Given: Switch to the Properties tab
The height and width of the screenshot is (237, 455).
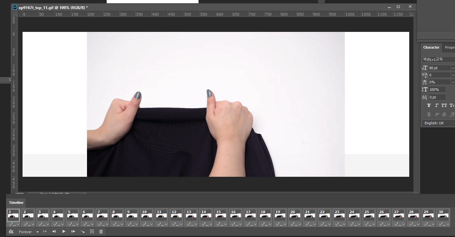Looking at the screenshot, I should coord(449,47).
